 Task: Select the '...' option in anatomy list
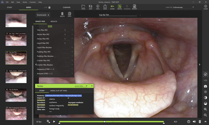click(50, 112)
